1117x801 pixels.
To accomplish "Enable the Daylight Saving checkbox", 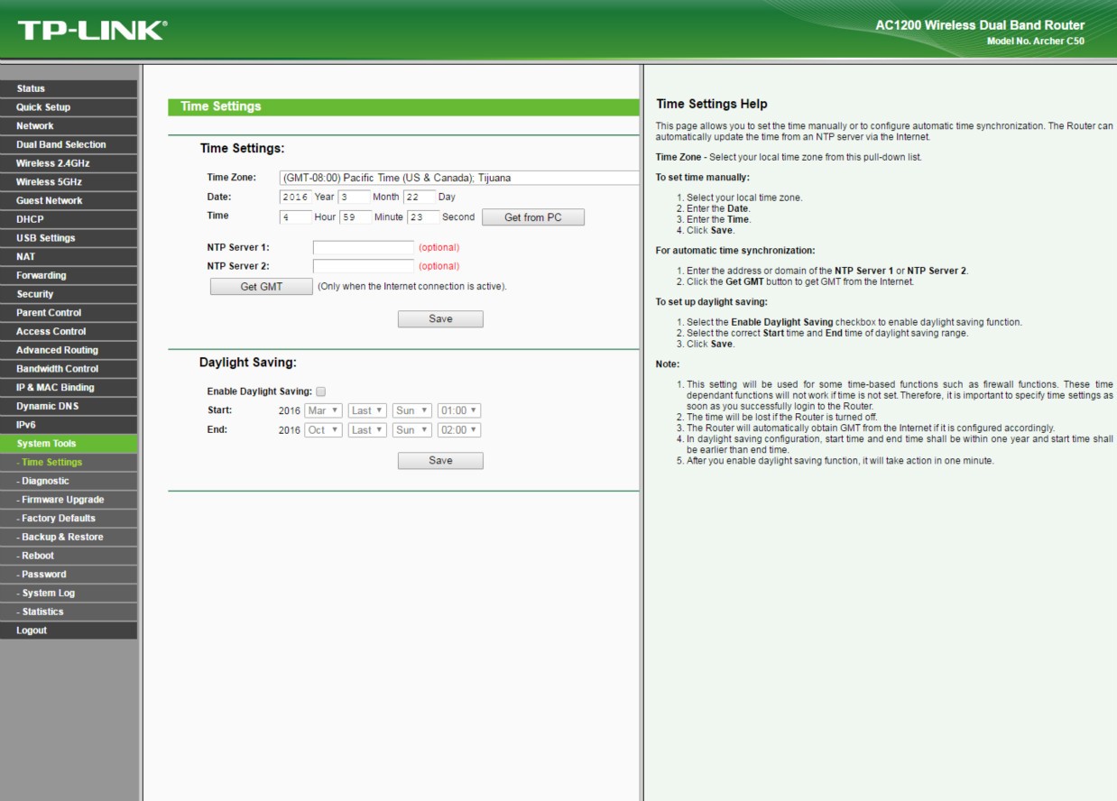I will (320, 391).
